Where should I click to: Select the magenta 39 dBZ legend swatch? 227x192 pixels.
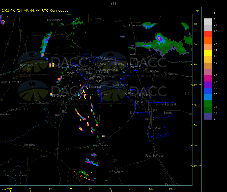[x=208, y=78]
